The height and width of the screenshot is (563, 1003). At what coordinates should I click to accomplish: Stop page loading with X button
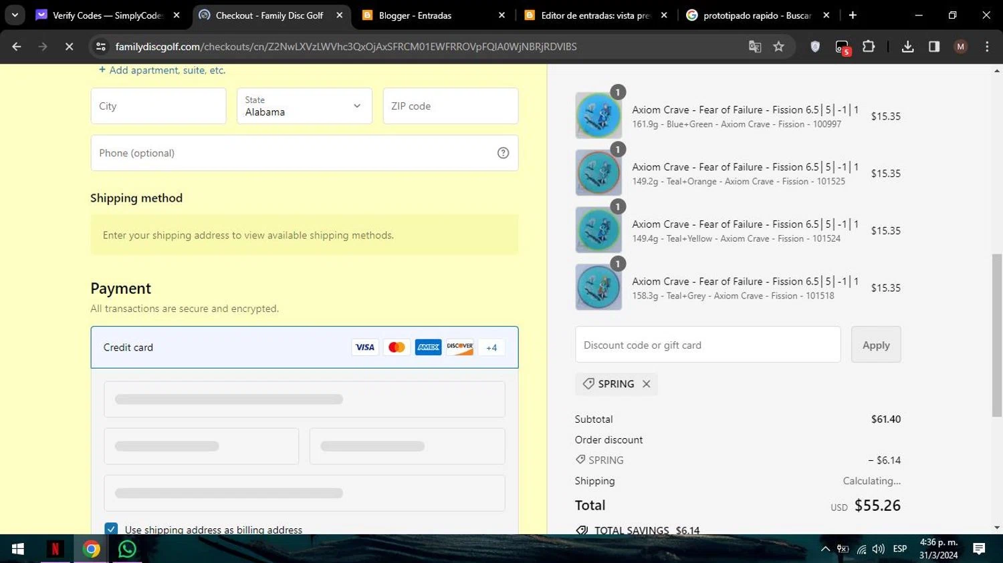click(x=69, y=47)
